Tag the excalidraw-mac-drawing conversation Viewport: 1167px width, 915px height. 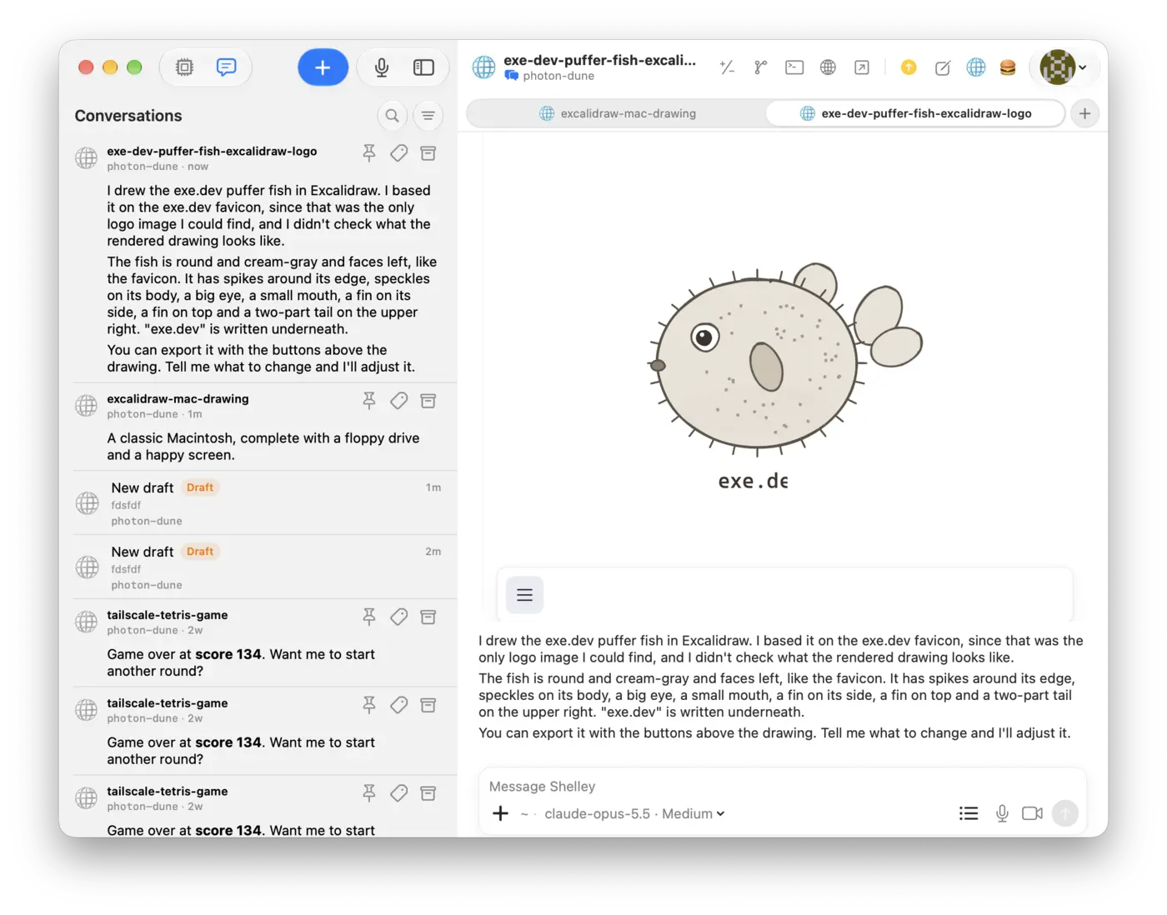(x=399, y=401)
